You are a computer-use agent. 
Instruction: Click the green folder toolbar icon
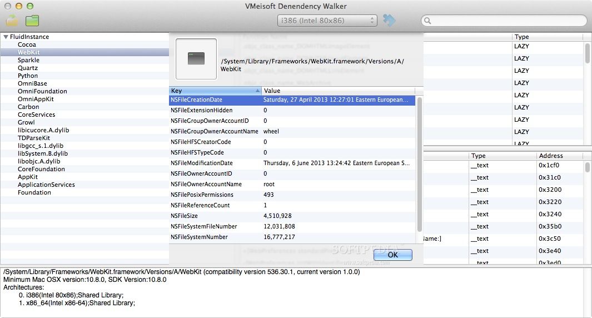pos(32,21)
